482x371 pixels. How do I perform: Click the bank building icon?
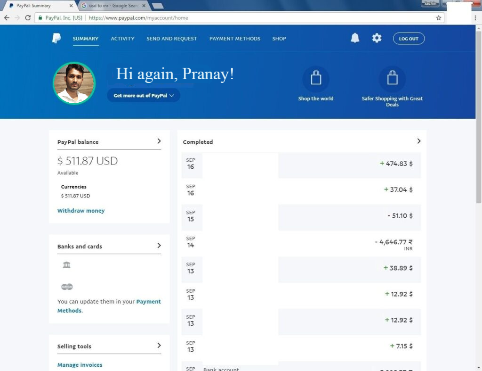66,265
